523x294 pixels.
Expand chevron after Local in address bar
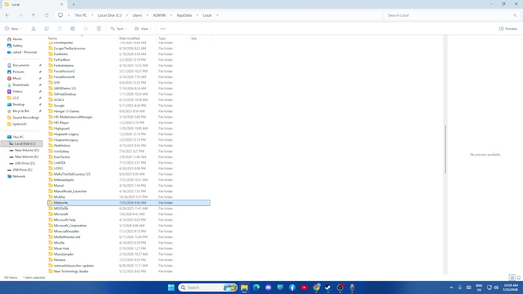click(x=217, y=15)
